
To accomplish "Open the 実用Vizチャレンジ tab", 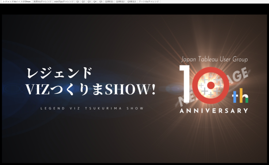I will coord(42,1).
